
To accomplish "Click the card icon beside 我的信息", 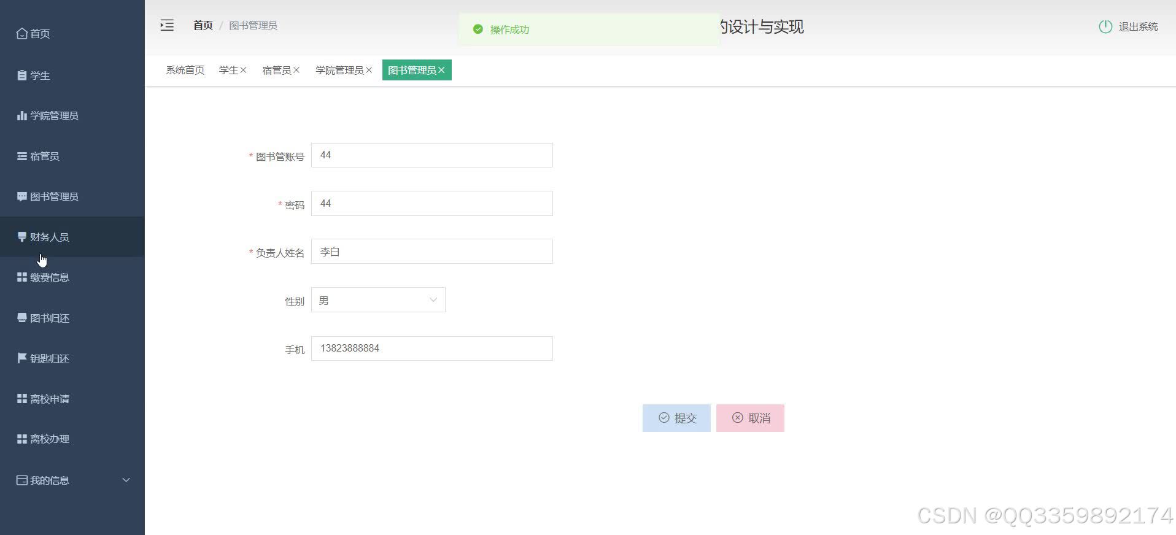I will tap(22, 480).
